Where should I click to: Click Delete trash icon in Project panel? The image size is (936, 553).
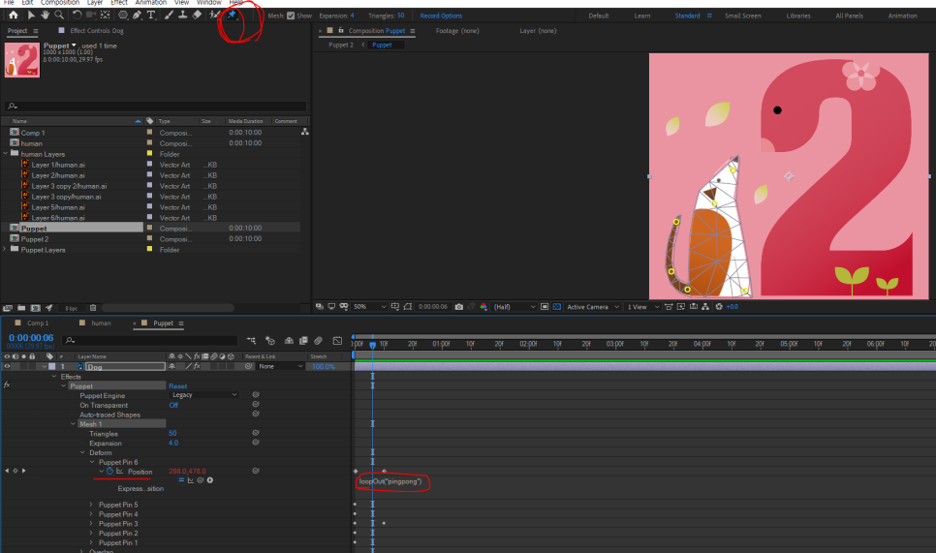(93, 308)
